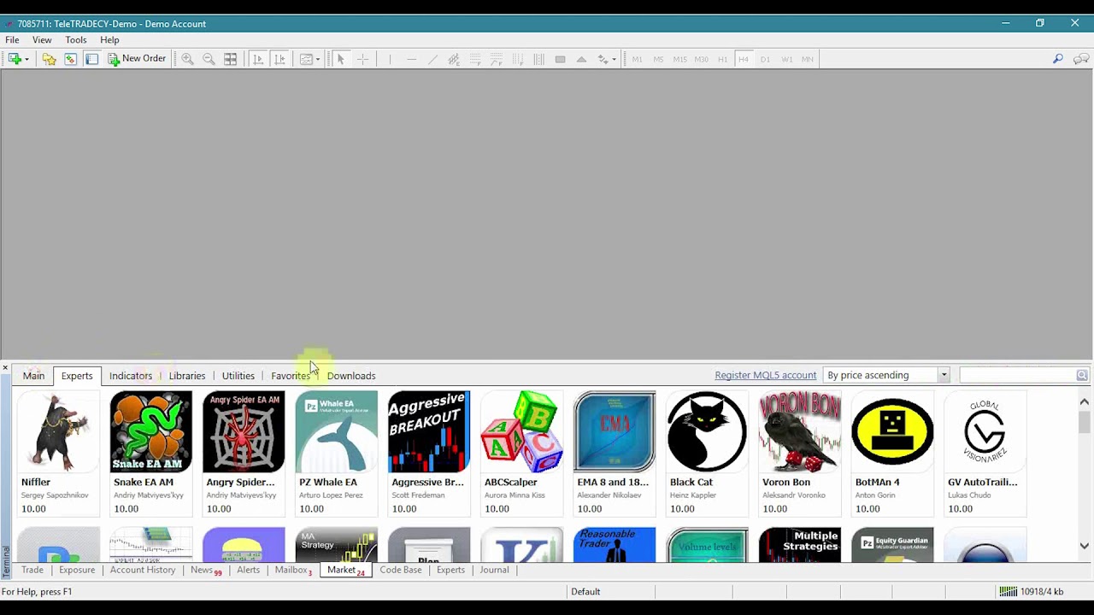Switch to the Trade terminal tab
Image resolution: width=1094 pixels, height=615 pixels.
click(32, 570)
